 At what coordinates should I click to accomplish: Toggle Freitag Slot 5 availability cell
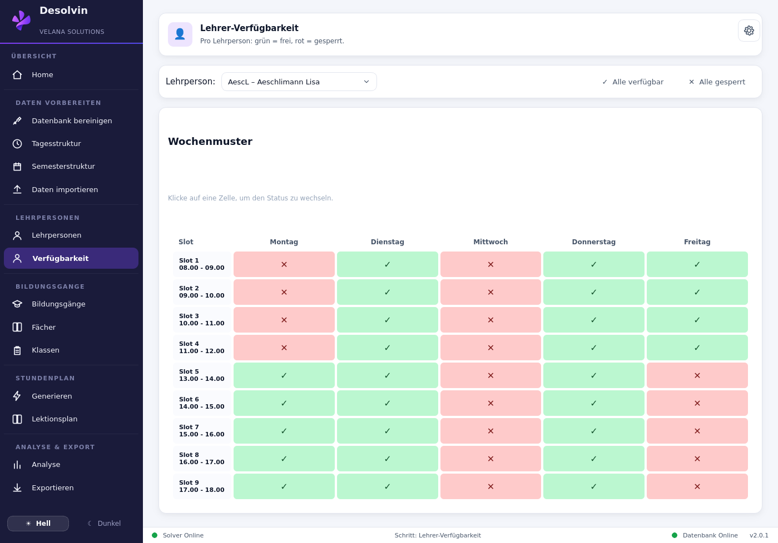[x=697, y=375]
